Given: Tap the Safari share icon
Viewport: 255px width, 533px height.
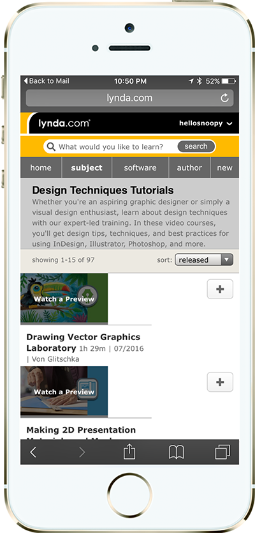Looking at the screenshot, I should click(x=129, y=452).
